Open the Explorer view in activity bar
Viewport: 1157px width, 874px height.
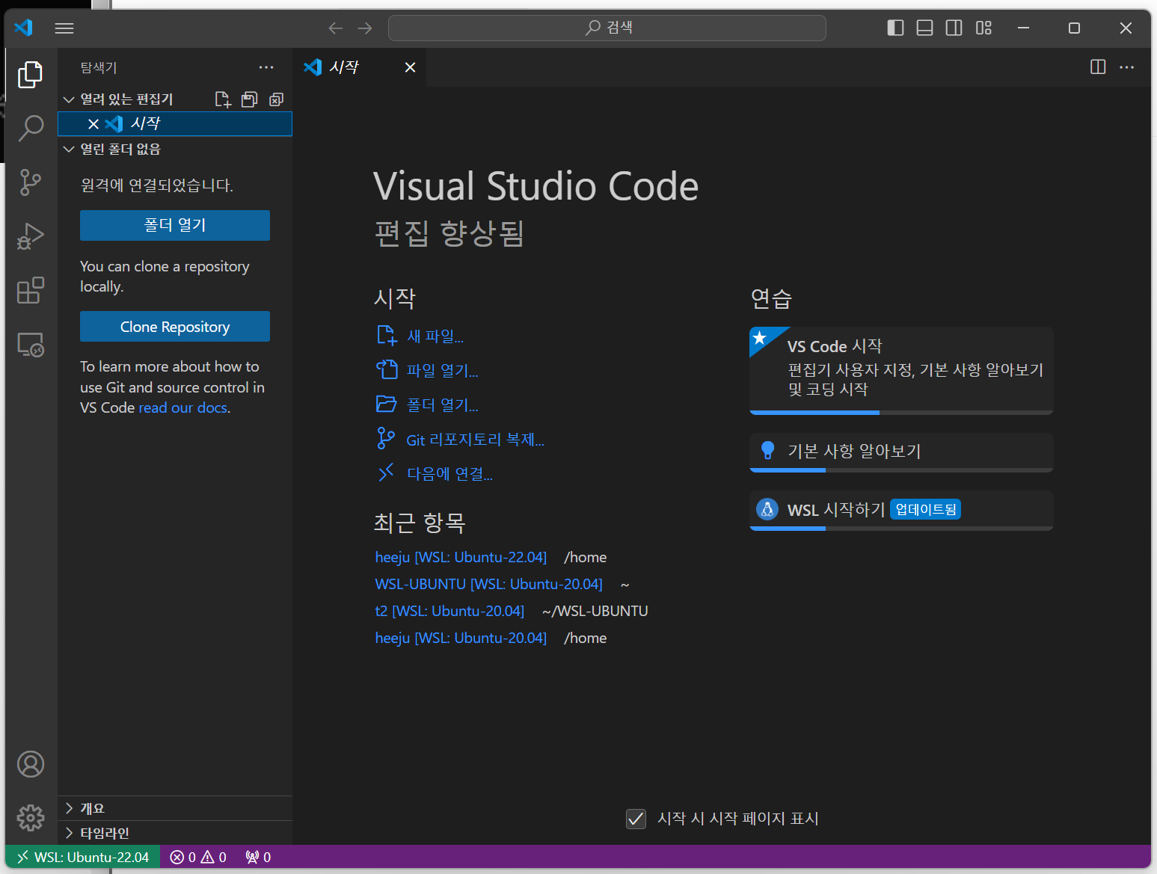tap(31, 74)
